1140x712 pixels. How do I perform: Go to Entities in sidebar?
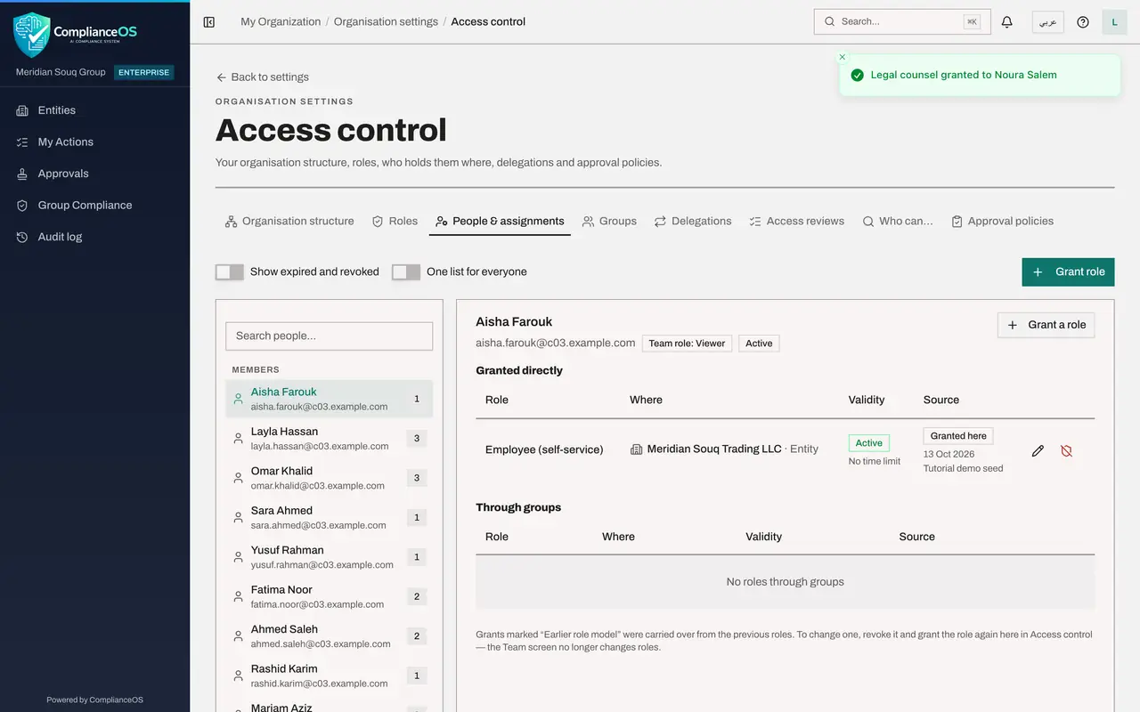(x=94, y=110)
